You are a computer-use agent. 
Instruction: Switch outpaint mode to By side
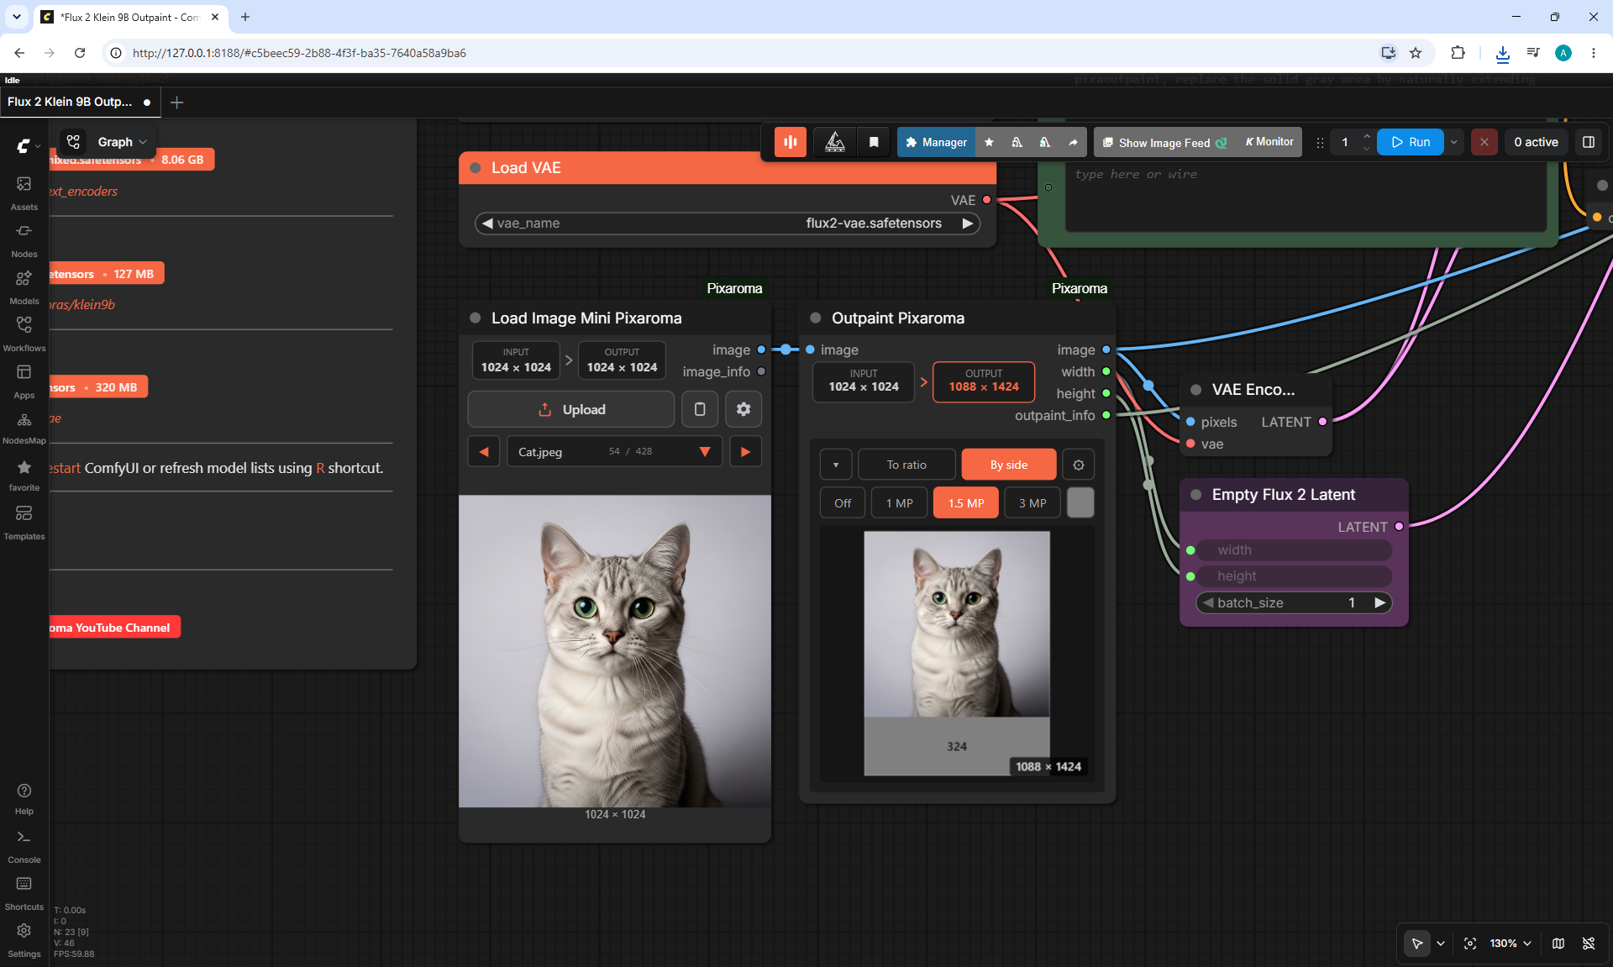point(1009,465)
